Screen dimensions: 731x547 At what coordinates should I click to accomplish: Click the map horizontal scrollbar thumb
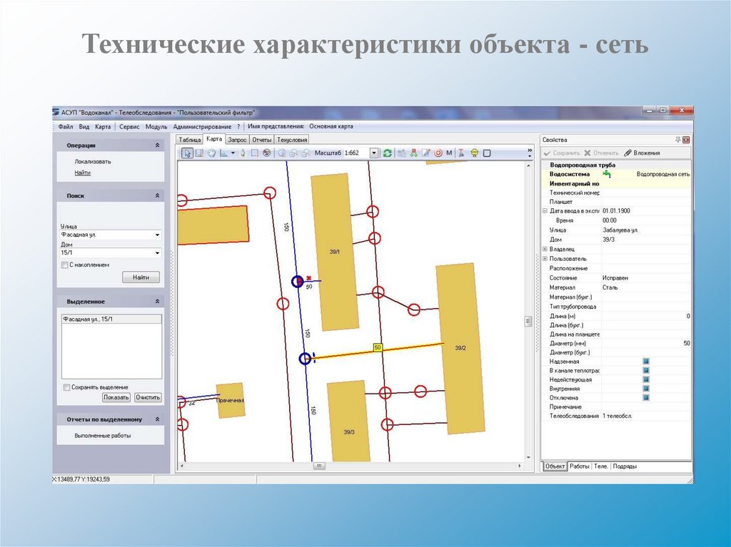[x=319, y=466]
